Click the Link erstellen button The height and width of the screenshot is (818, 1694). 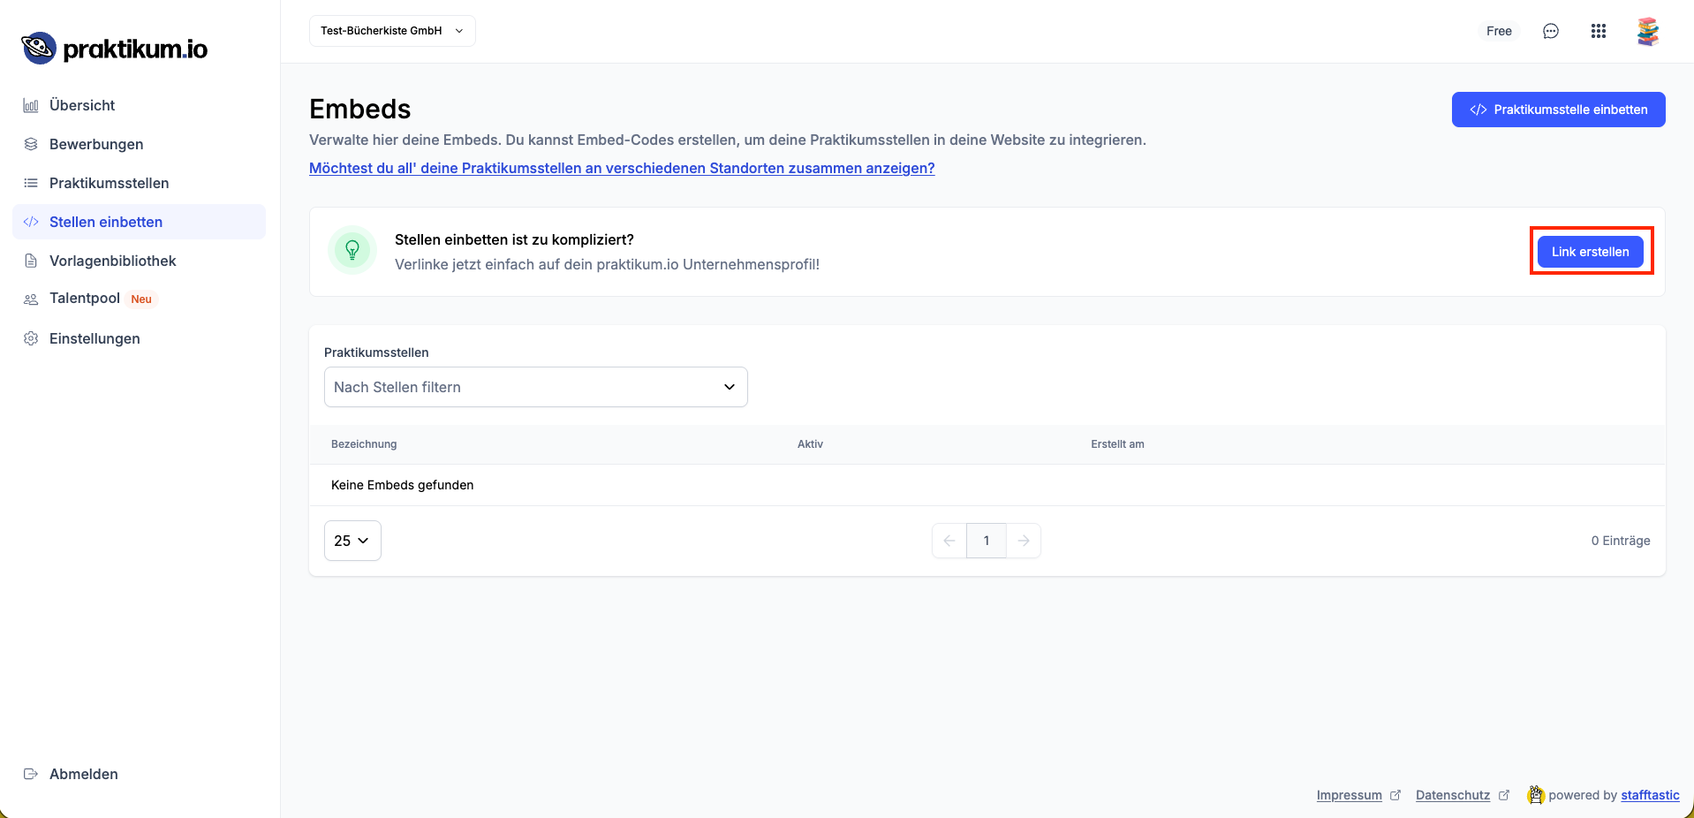(x=1591, y=252)
